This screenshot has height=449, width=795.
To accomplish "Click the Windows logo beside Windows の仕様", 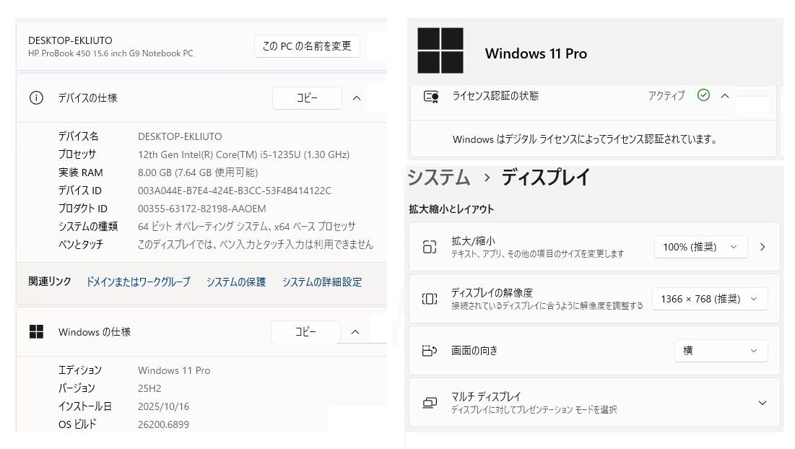I will click(x=36, y=332).
